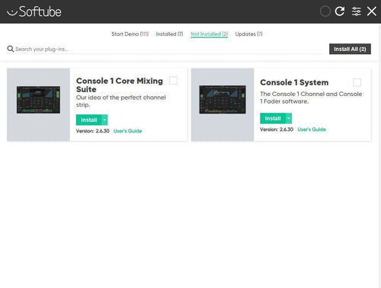Screen dimensions: 381x288
Task: Click Version 2.6.30 under Console 1 System
Action: click(277, 130)
